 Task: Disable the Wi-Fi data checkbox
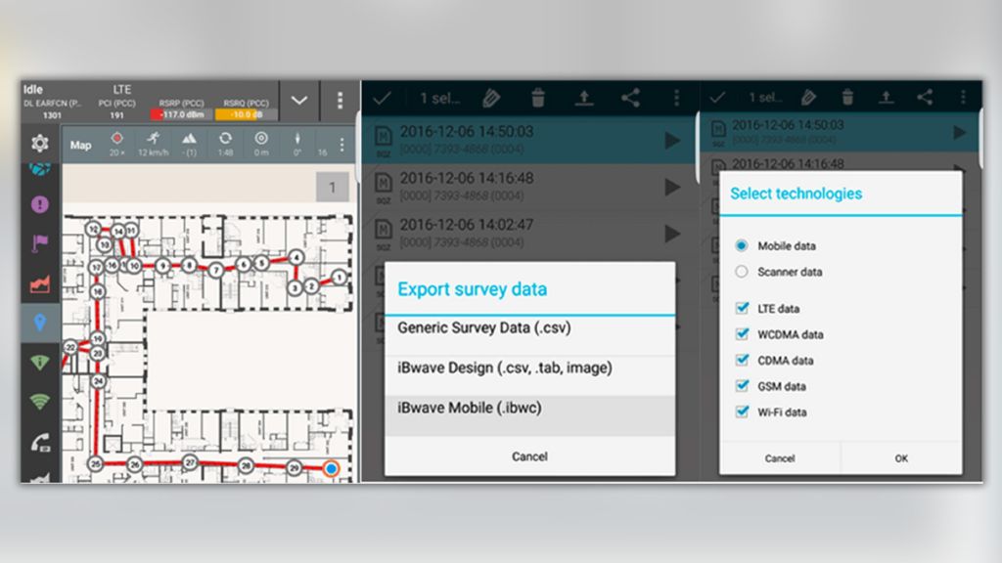coord(742,411)
